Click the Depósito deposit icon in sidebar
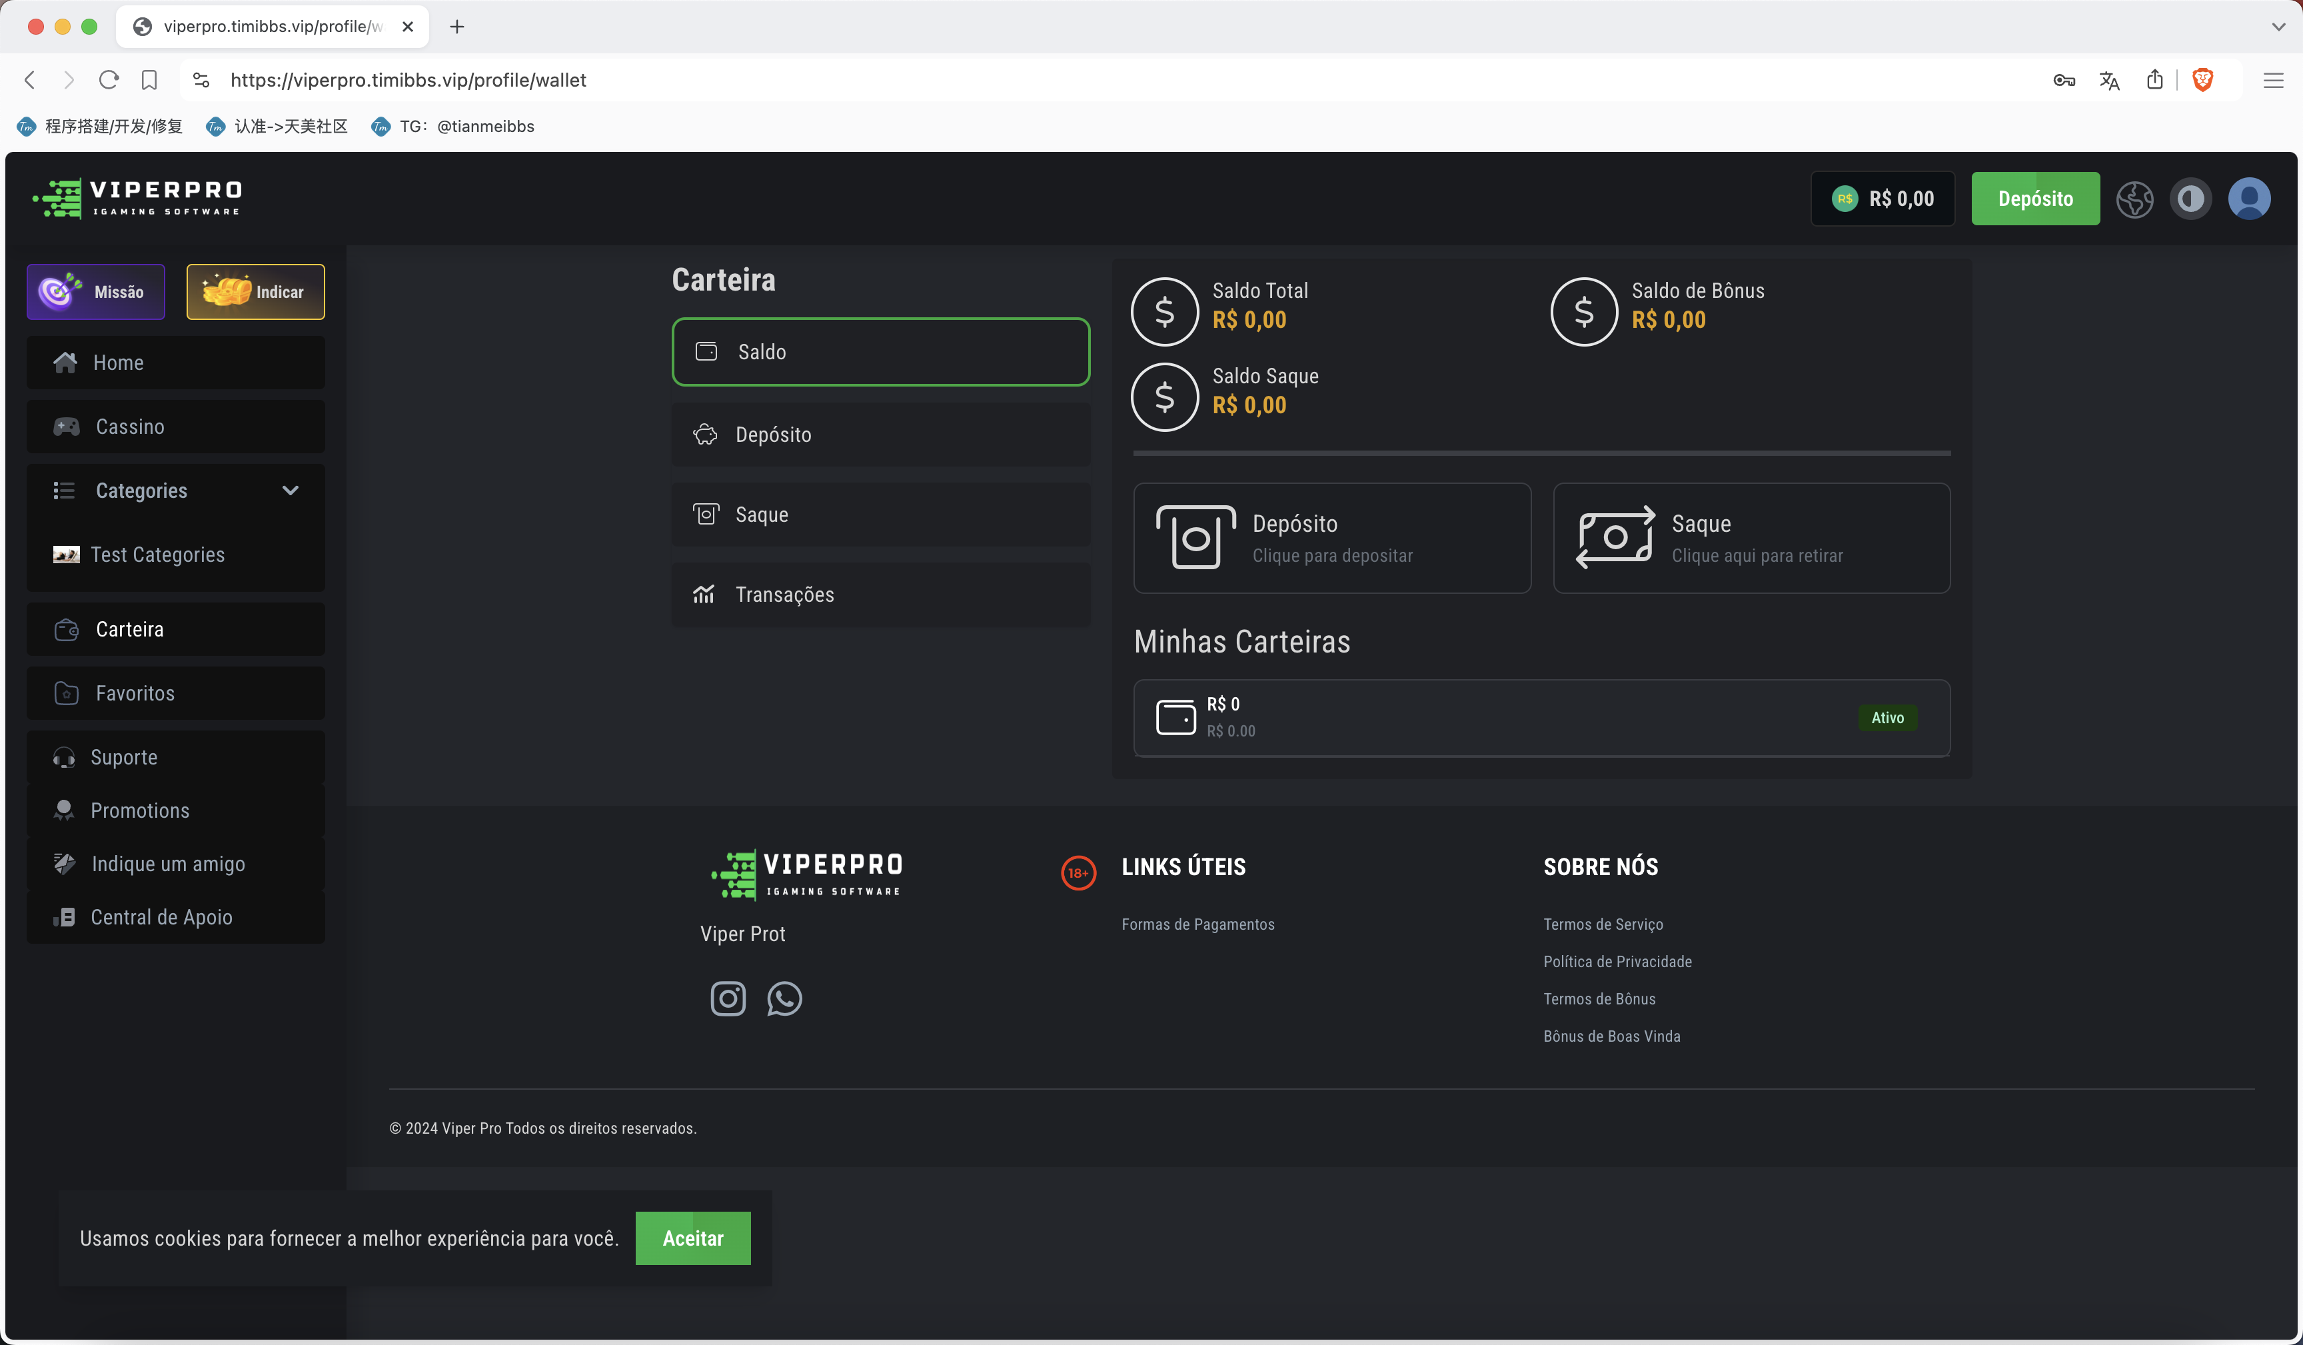Image resolution: width=2303 pixels, height=1345 pixels. click(706, 433)
